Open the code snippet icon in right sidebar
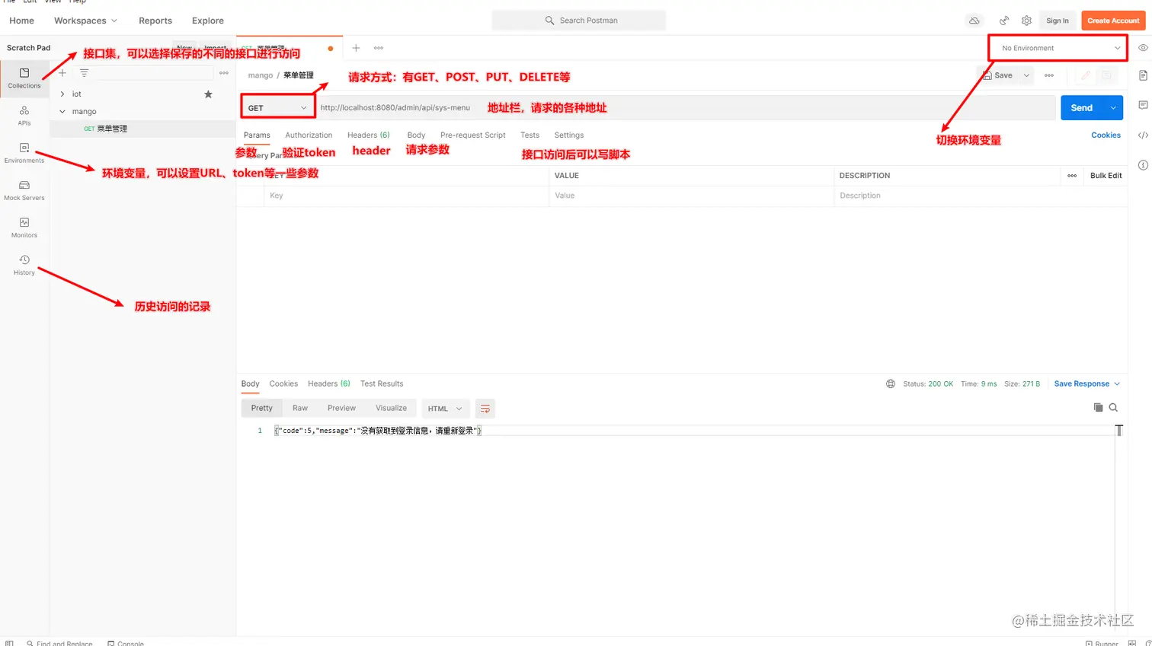 click(x=1143, y=135)
